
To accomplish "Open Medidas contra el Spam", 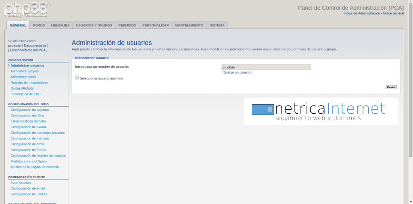I will pyautogui.click(x=29, y=161).
